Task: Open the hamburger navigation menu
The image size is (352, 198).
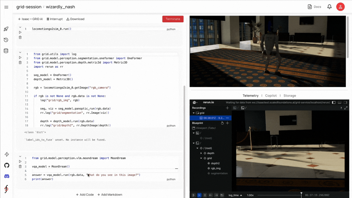Action: [6, 7]
